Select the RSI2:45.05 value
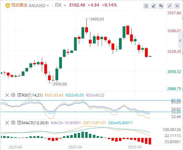183x150 pixels. coord(75,95)
